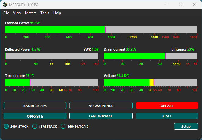Maximize the Mercury Lux PC window

coord(181,5)
